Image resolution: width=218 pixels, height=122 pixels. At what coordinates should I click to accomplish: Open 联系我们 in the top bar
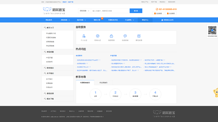(x=162, y=2)
